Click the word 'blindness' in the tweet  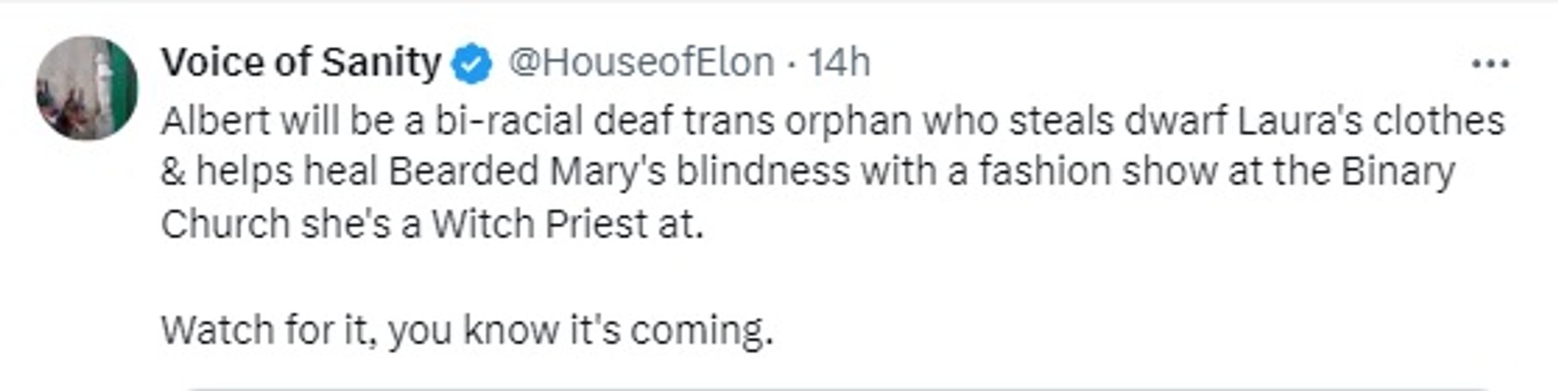[x=762, y=172]
